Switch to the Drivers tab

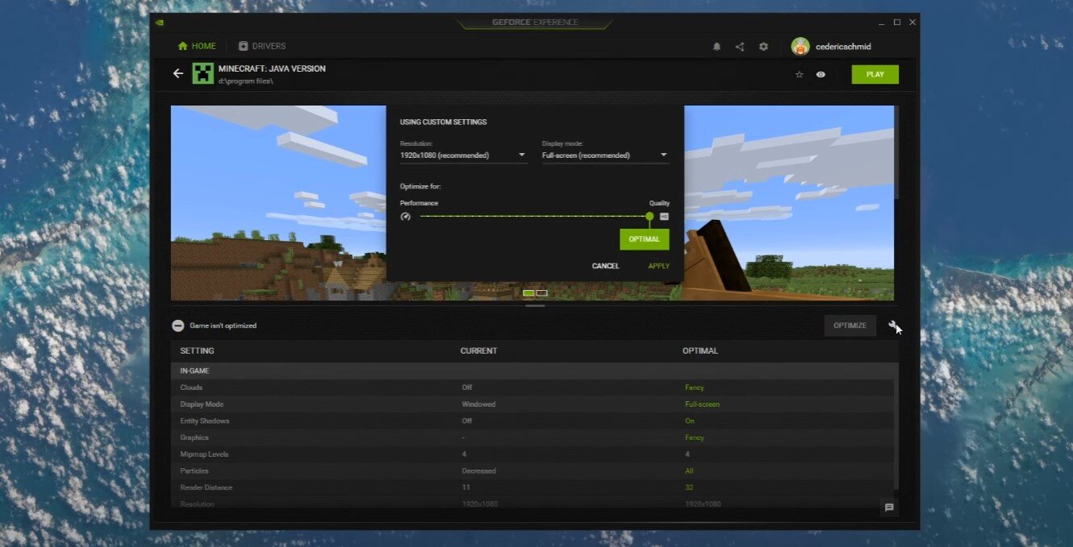tap(262, 47)
